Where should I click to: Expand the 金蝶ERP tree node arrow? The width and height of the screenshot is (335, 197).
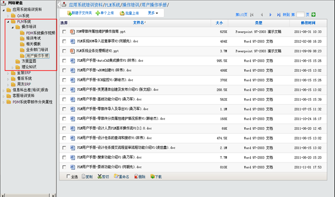click(8, 73)
